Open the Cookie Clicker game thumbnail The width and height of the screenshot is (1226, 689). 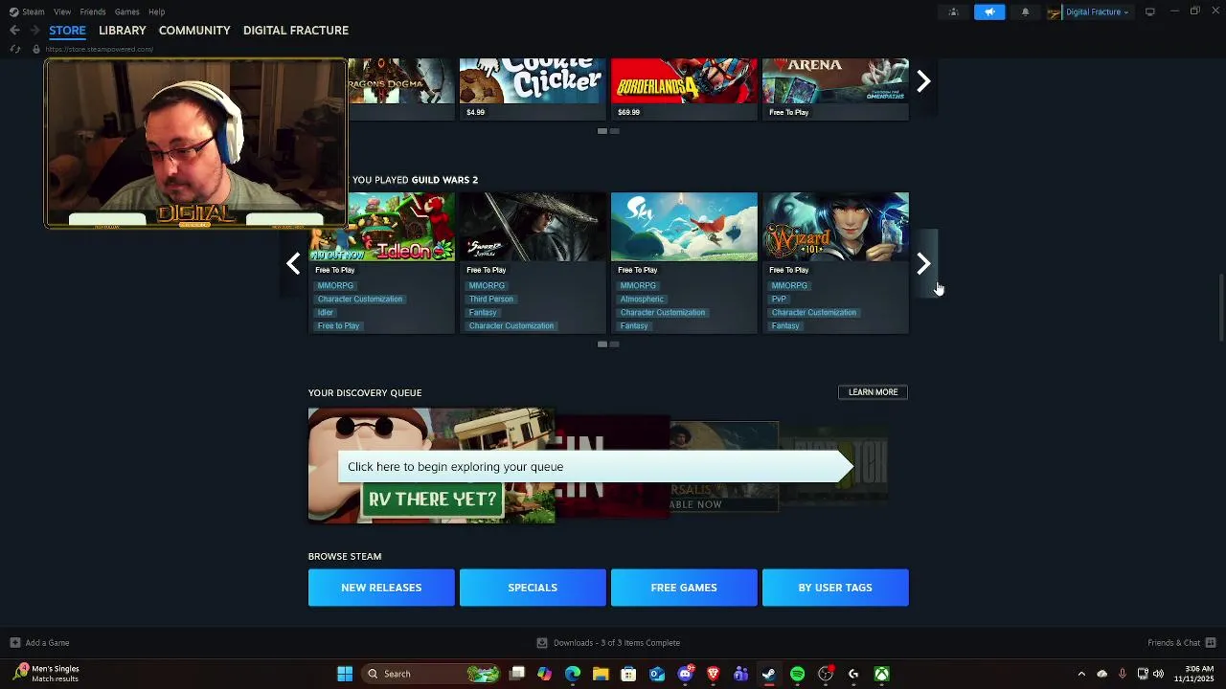click(533, 80)
